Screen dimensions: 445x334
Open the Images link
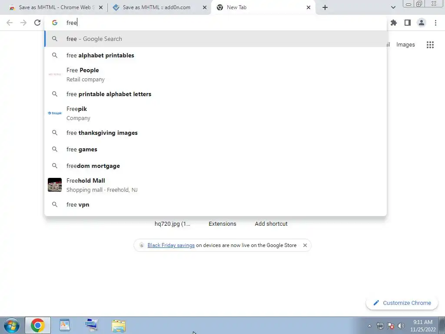pyautogui.click(x=405, y=45)
